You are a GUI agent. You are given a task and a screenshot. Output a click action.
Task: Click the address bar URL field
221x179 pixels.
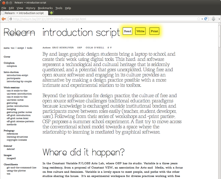pyautogui.click(x=103, y=19)
